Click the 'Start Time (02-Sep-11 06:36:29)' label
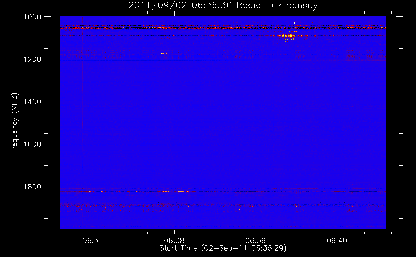 223,248
